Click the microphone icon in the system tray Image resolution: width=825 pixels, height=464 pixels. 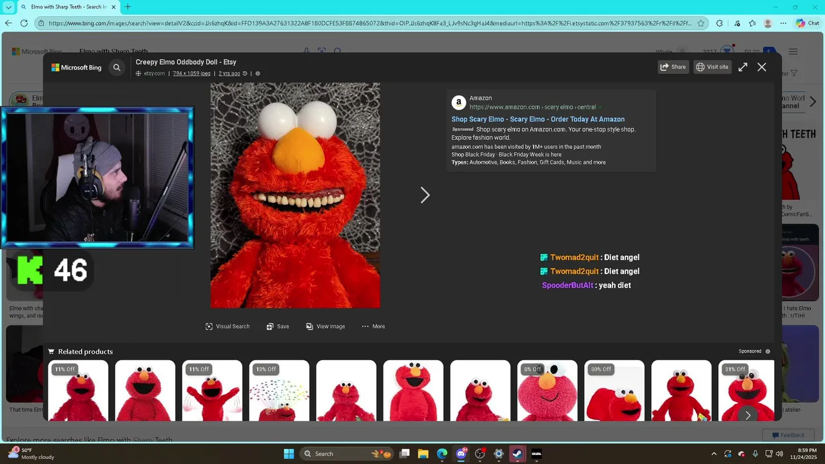pyautogui.click(x=755, y=454)
